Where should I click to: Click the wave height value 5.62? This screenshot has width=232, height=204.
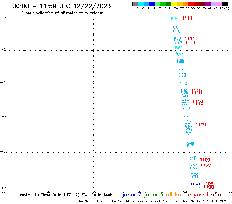point(179,48)
